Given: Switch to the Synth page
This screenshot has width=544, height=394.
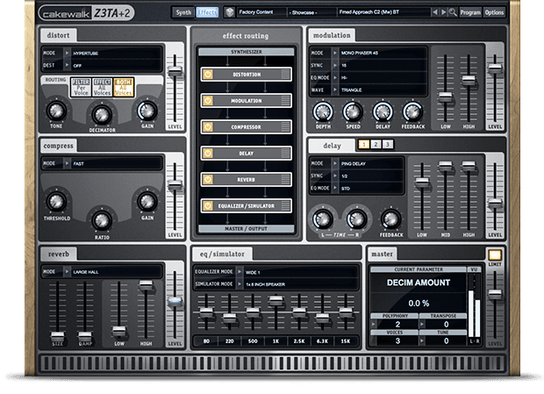Looking at the screenshot, I should point(183,12).
